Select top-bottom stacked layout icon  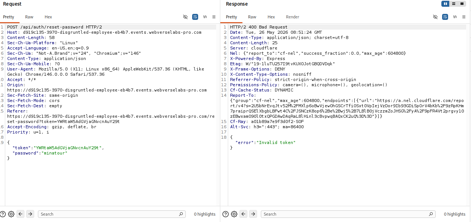[x=454, y=4]
